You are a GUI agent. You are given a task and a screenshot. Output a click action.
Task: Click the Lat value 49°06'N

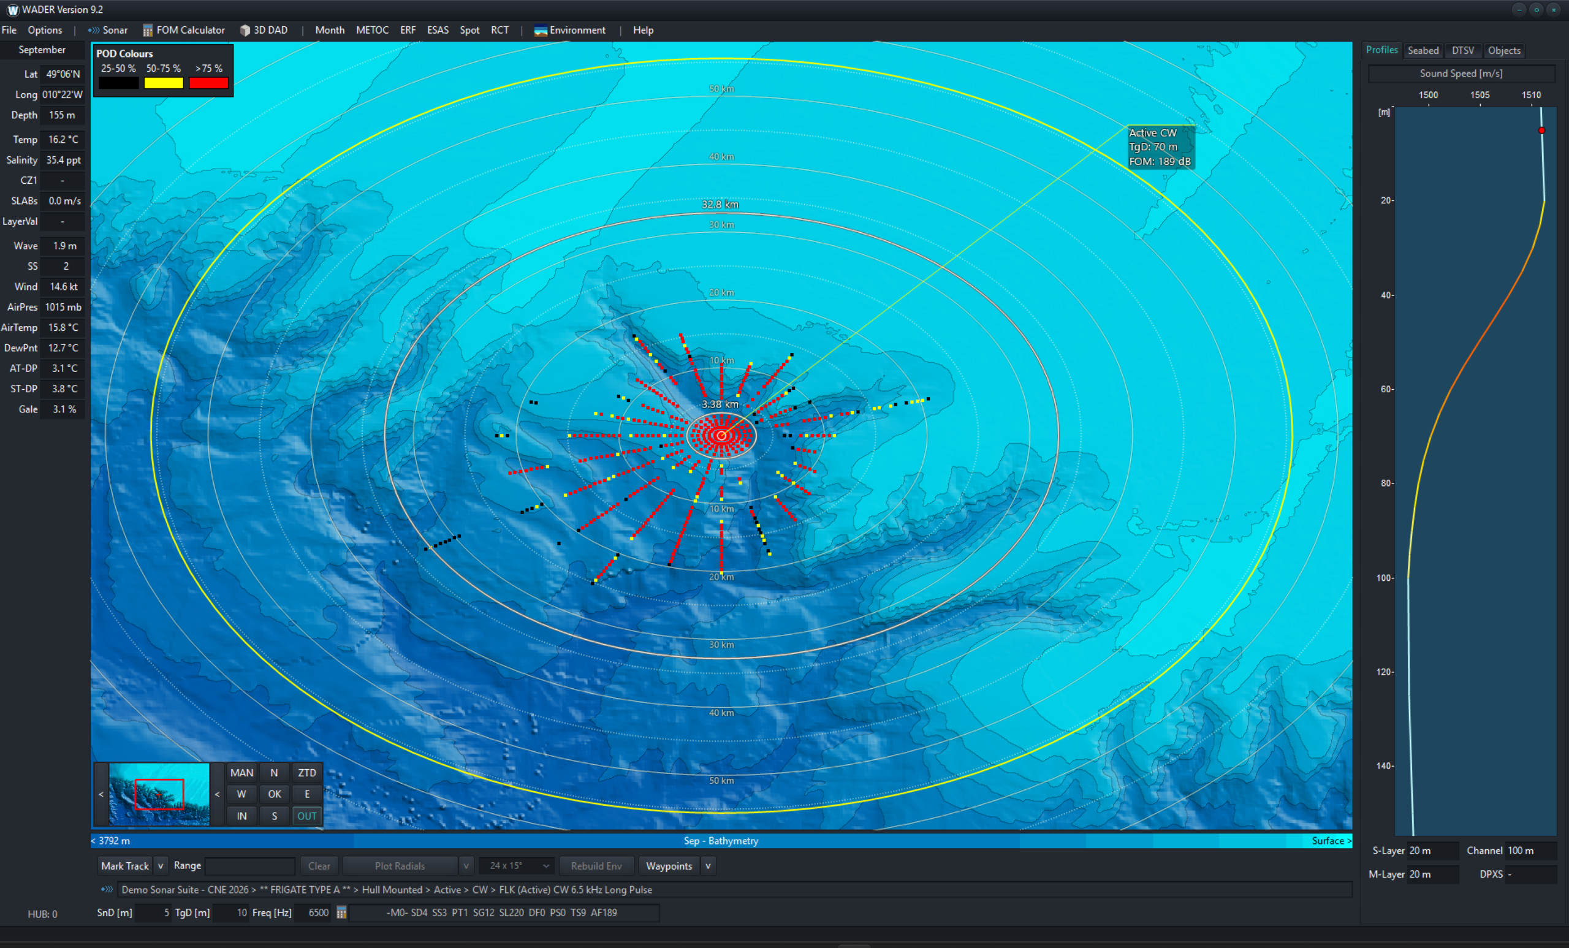tap(64, 74)
